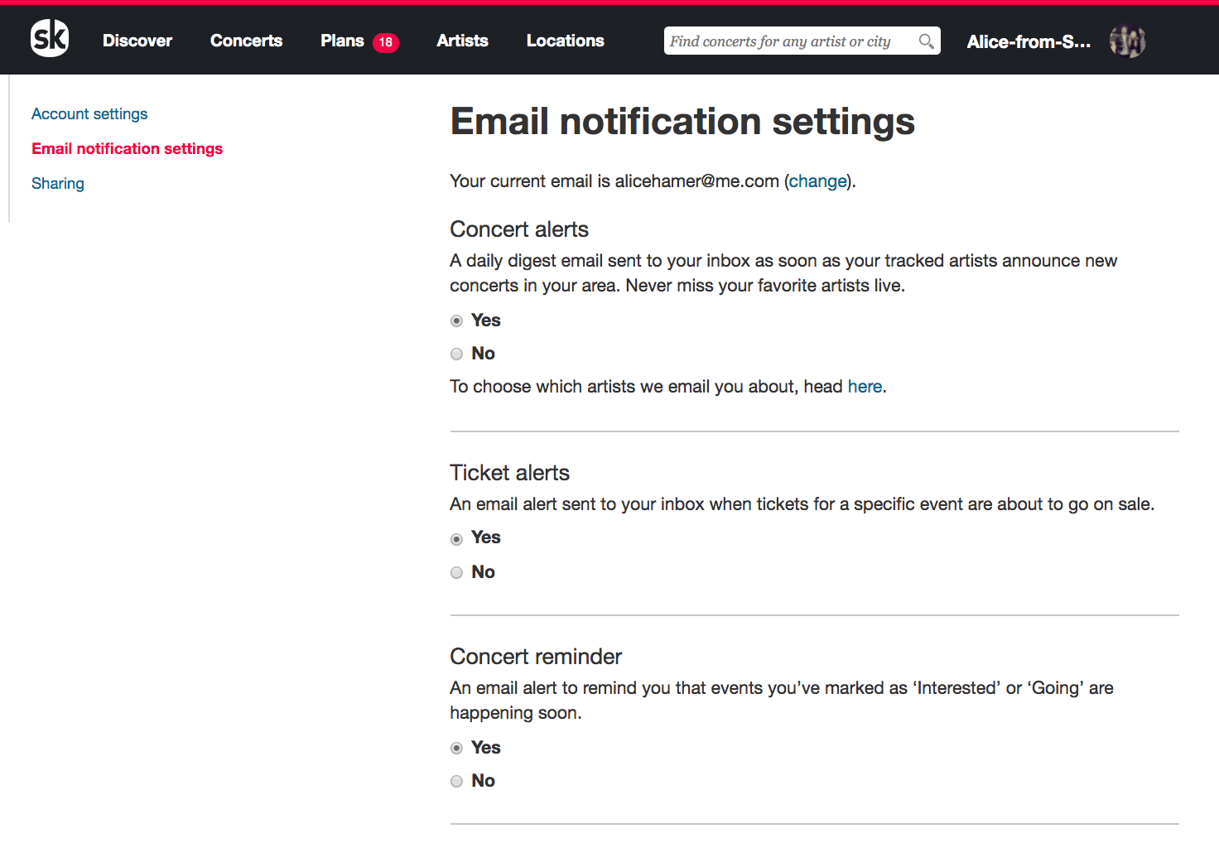Turn off Concert reminder with No option
1219x843 pixels.
coord(456,781)
